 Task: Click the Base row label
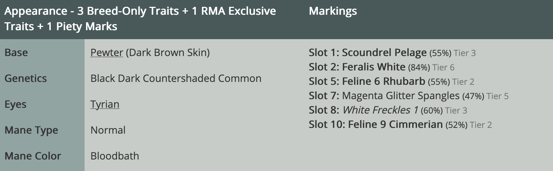[x=16, y=53]
